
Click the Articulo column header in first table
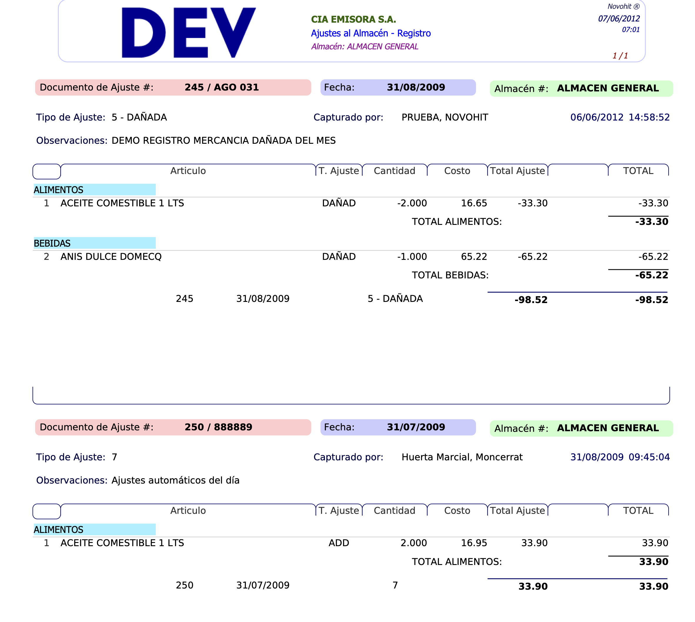coord(188,170)
